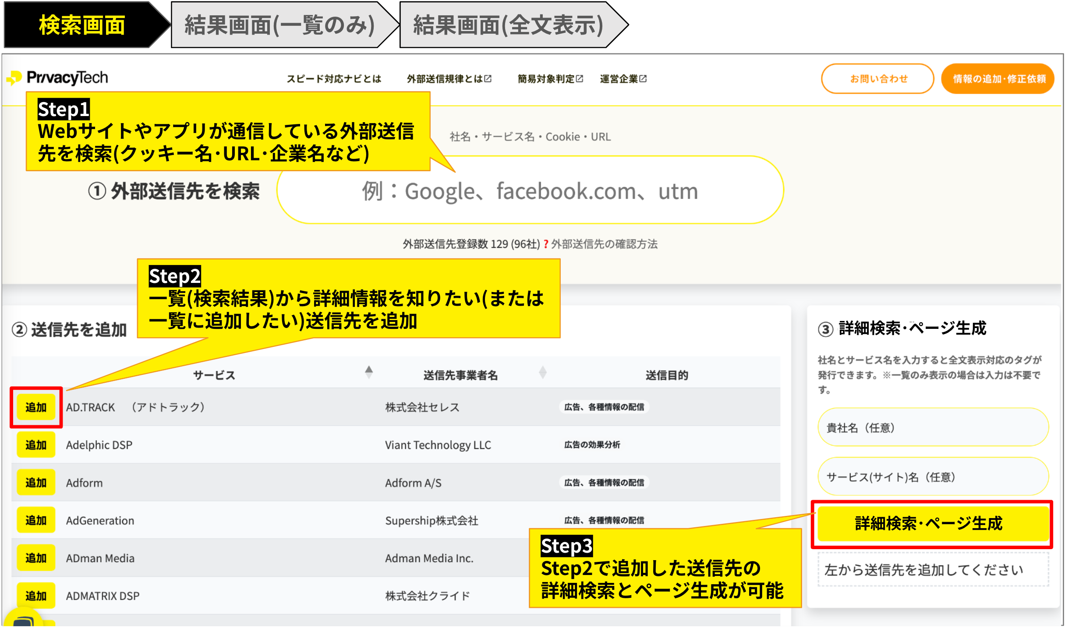Click external link icon beside 外部送信規律とは
Viewport: 1068px width, 628px height.
click(488, 79)
